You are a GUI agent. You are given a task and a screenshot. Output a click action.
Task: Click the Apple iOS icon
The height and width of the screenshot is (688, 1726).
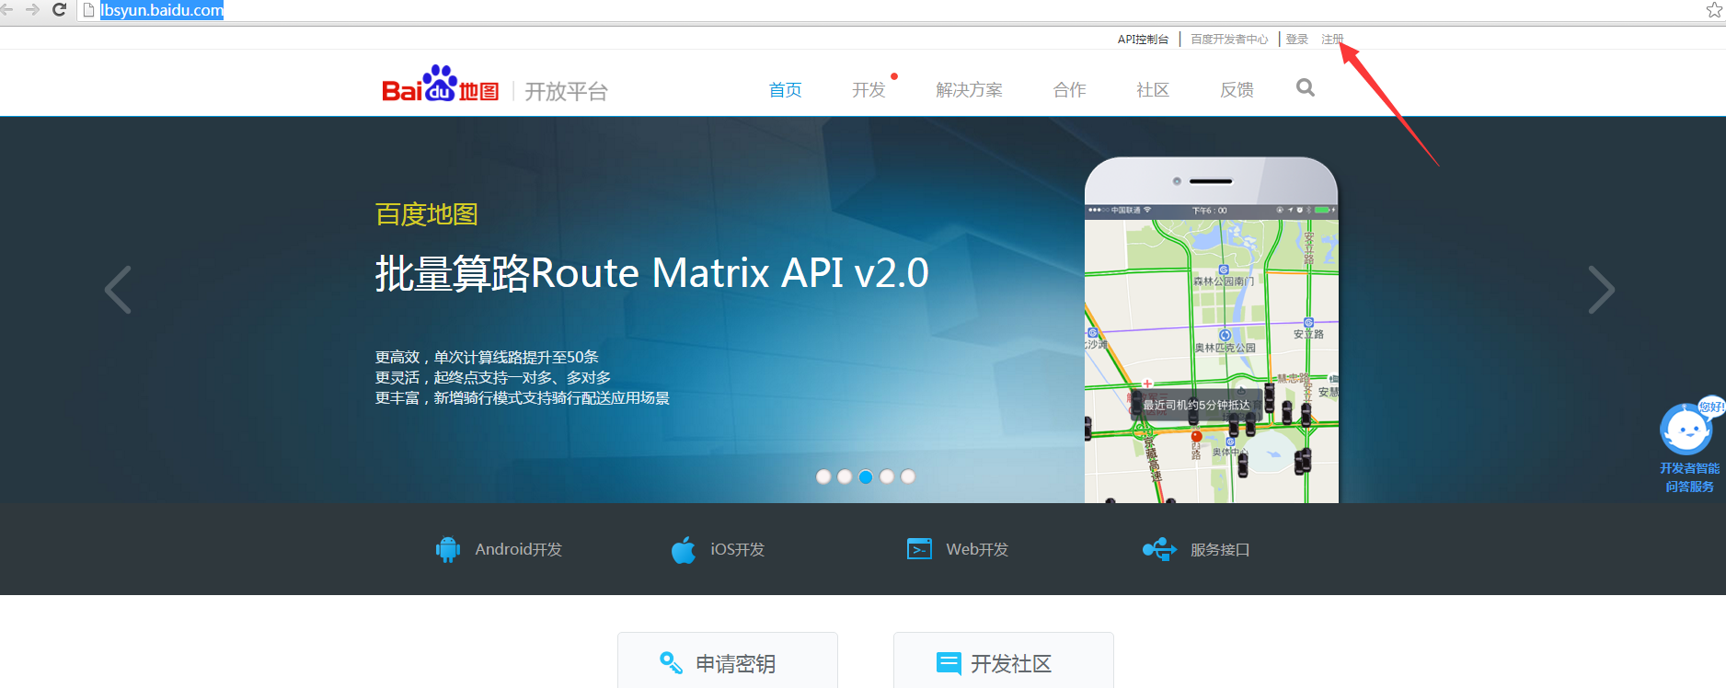tap(684, 549)
